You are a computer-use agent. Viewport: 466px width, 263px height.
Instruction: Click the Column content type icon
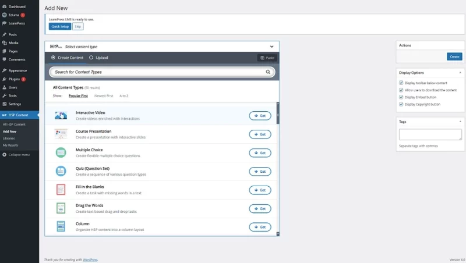(x=61, y=226)
